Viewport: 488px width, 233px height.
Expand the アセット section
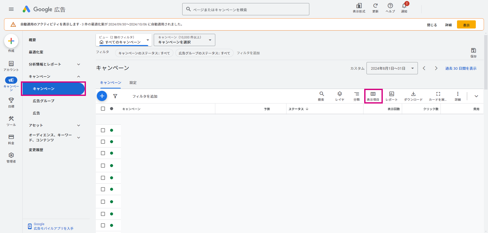coord(79,125)
